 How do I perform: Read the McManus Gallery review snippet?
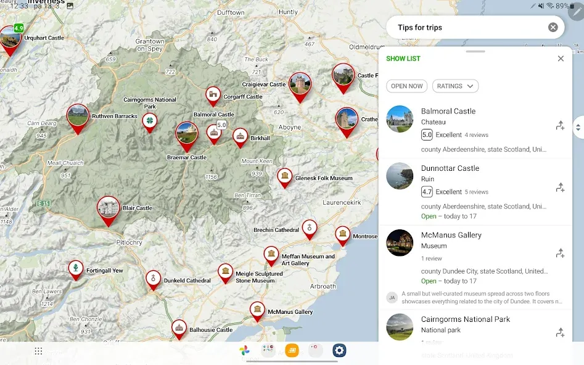click(482, 298)
